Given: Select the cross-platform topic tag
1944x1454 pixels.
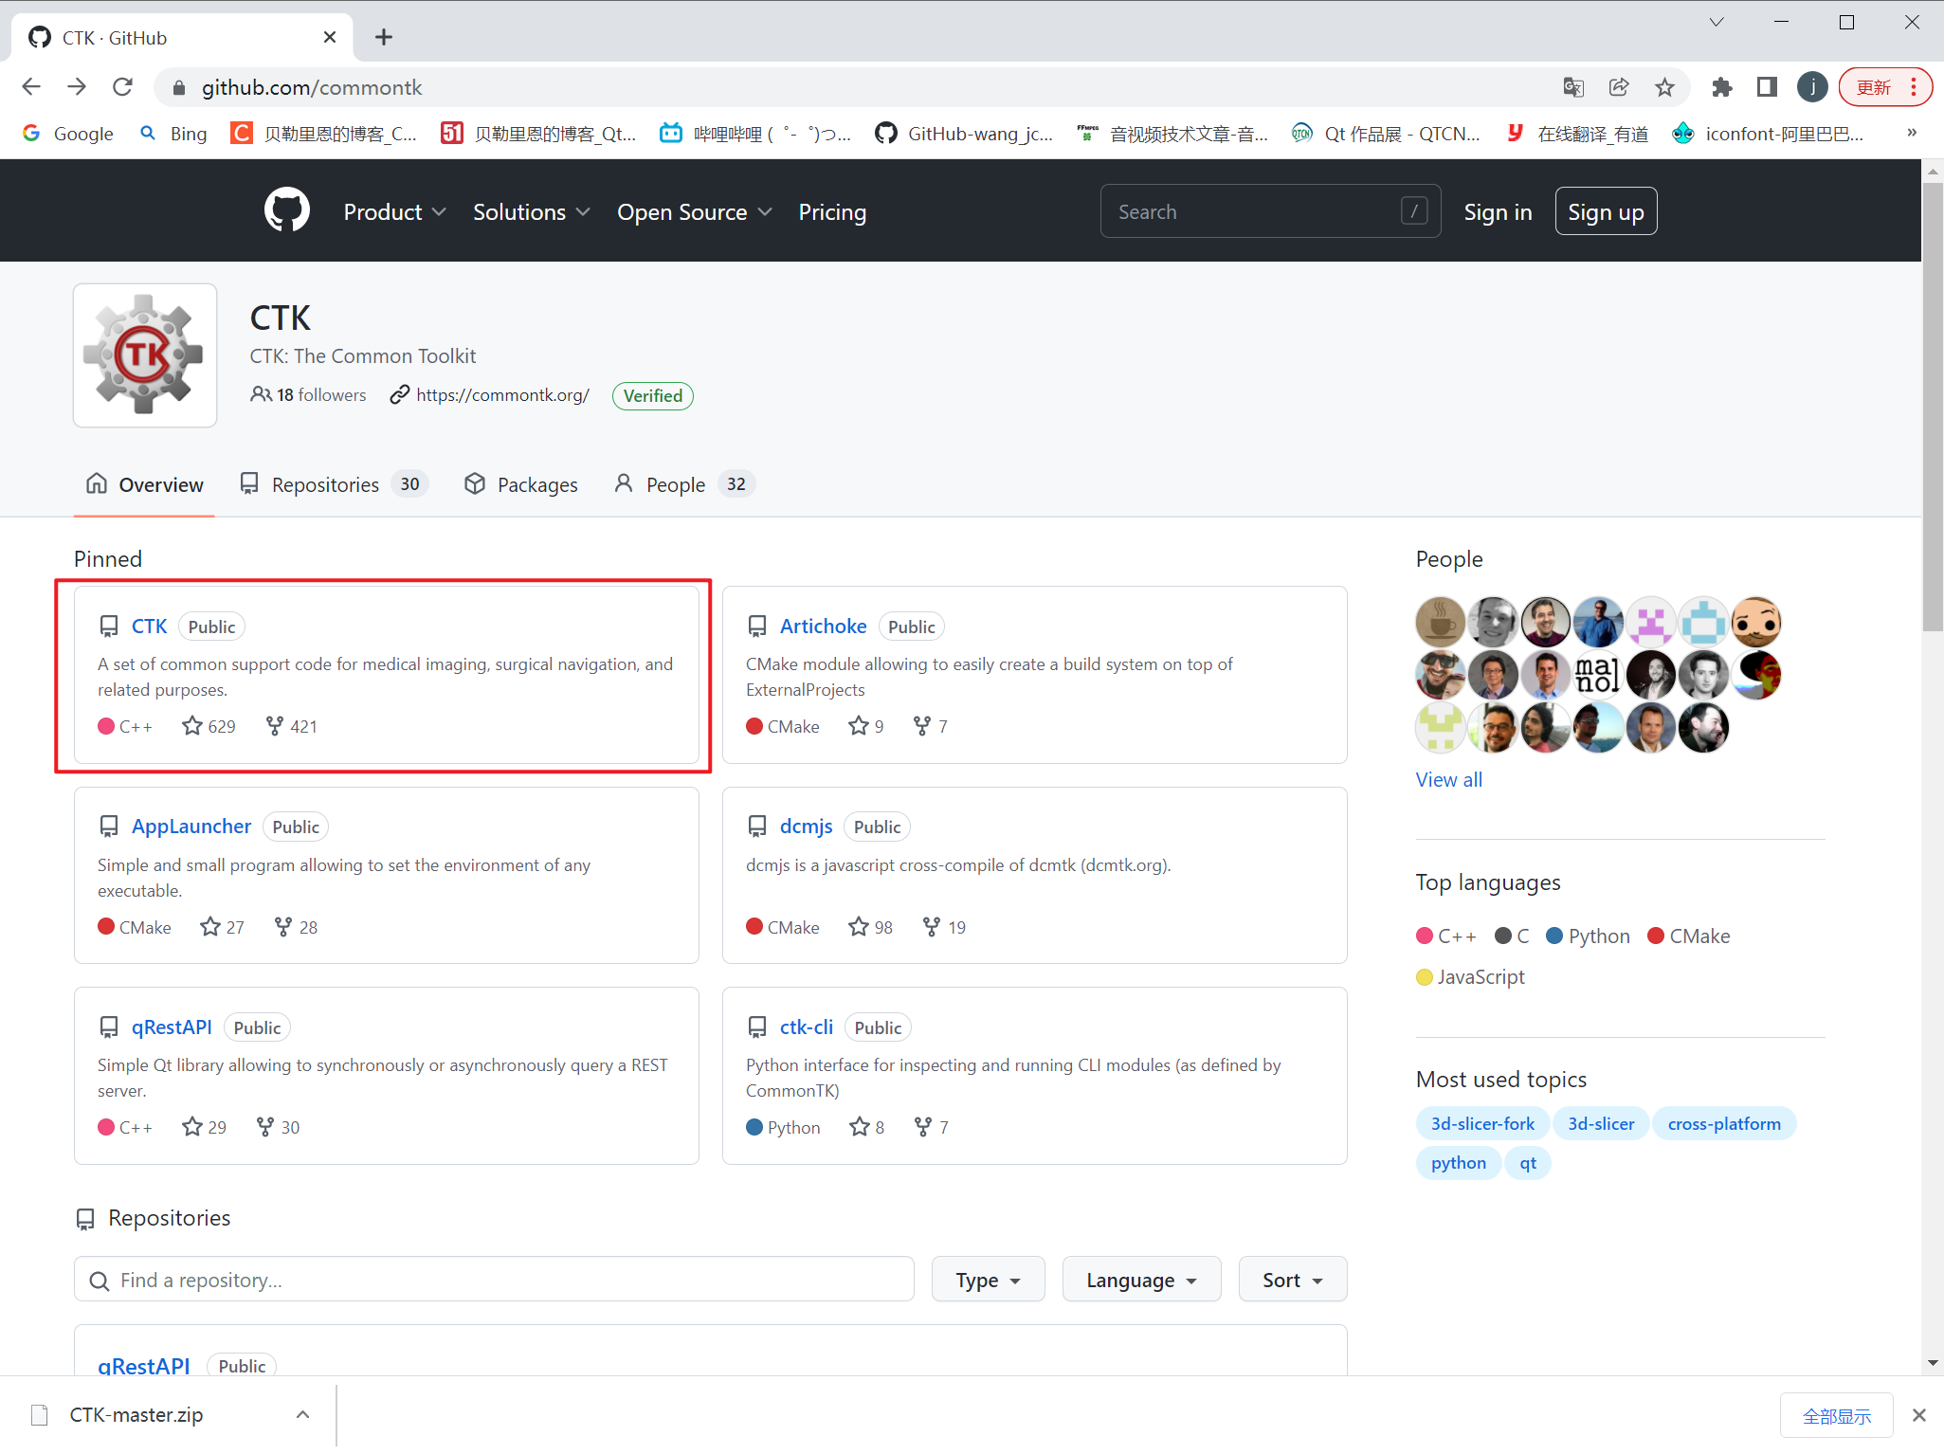Looking at the screenshot, I should point(1723,1123).
